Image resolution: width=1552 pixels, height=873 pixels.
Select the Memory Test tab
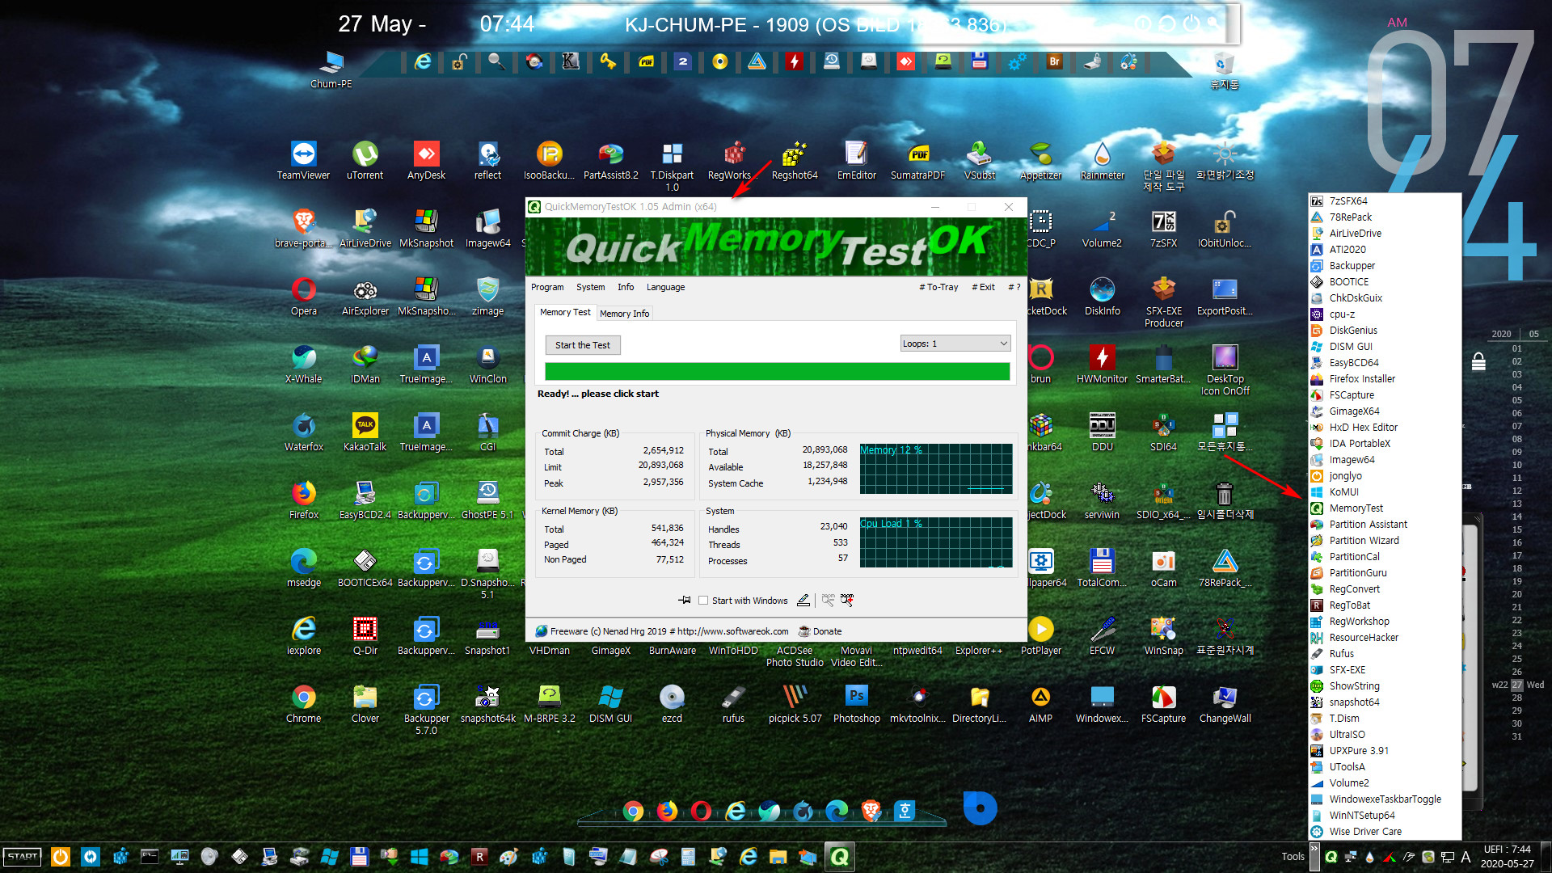565,312
